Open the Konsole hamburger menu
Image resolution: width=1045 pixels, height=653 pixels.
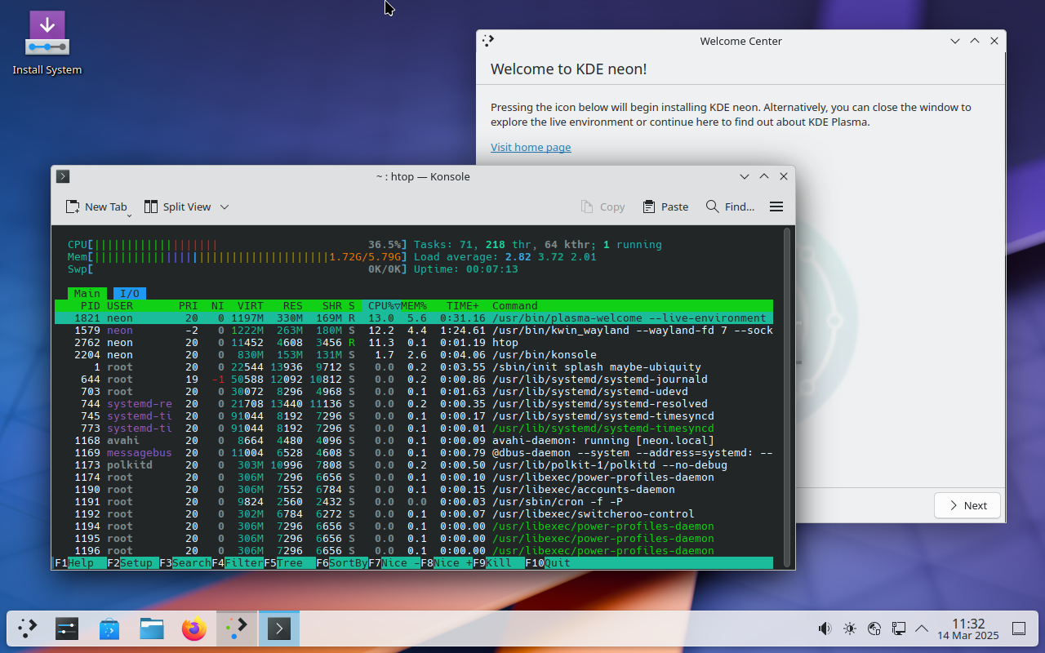(x=776, y=207)
